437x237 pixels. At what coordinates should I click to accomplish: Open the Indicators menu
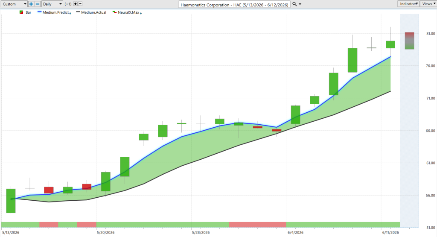click(408, 3)
